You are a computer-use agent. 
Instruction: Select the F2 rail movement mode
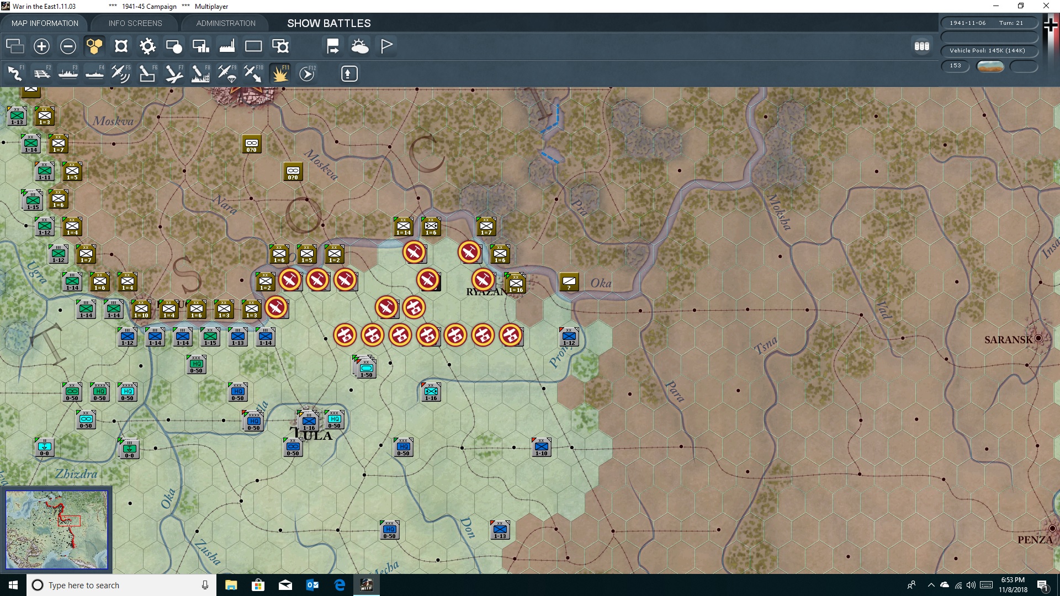click(41, 73)
